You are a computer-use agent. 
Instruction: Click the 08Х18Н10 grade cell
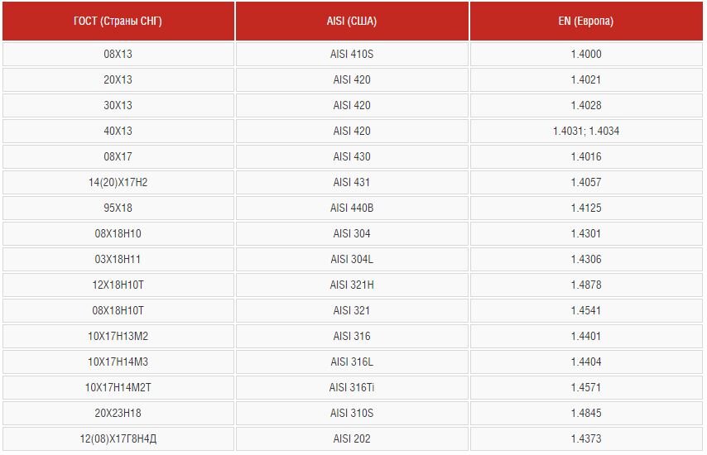[118, 234]
